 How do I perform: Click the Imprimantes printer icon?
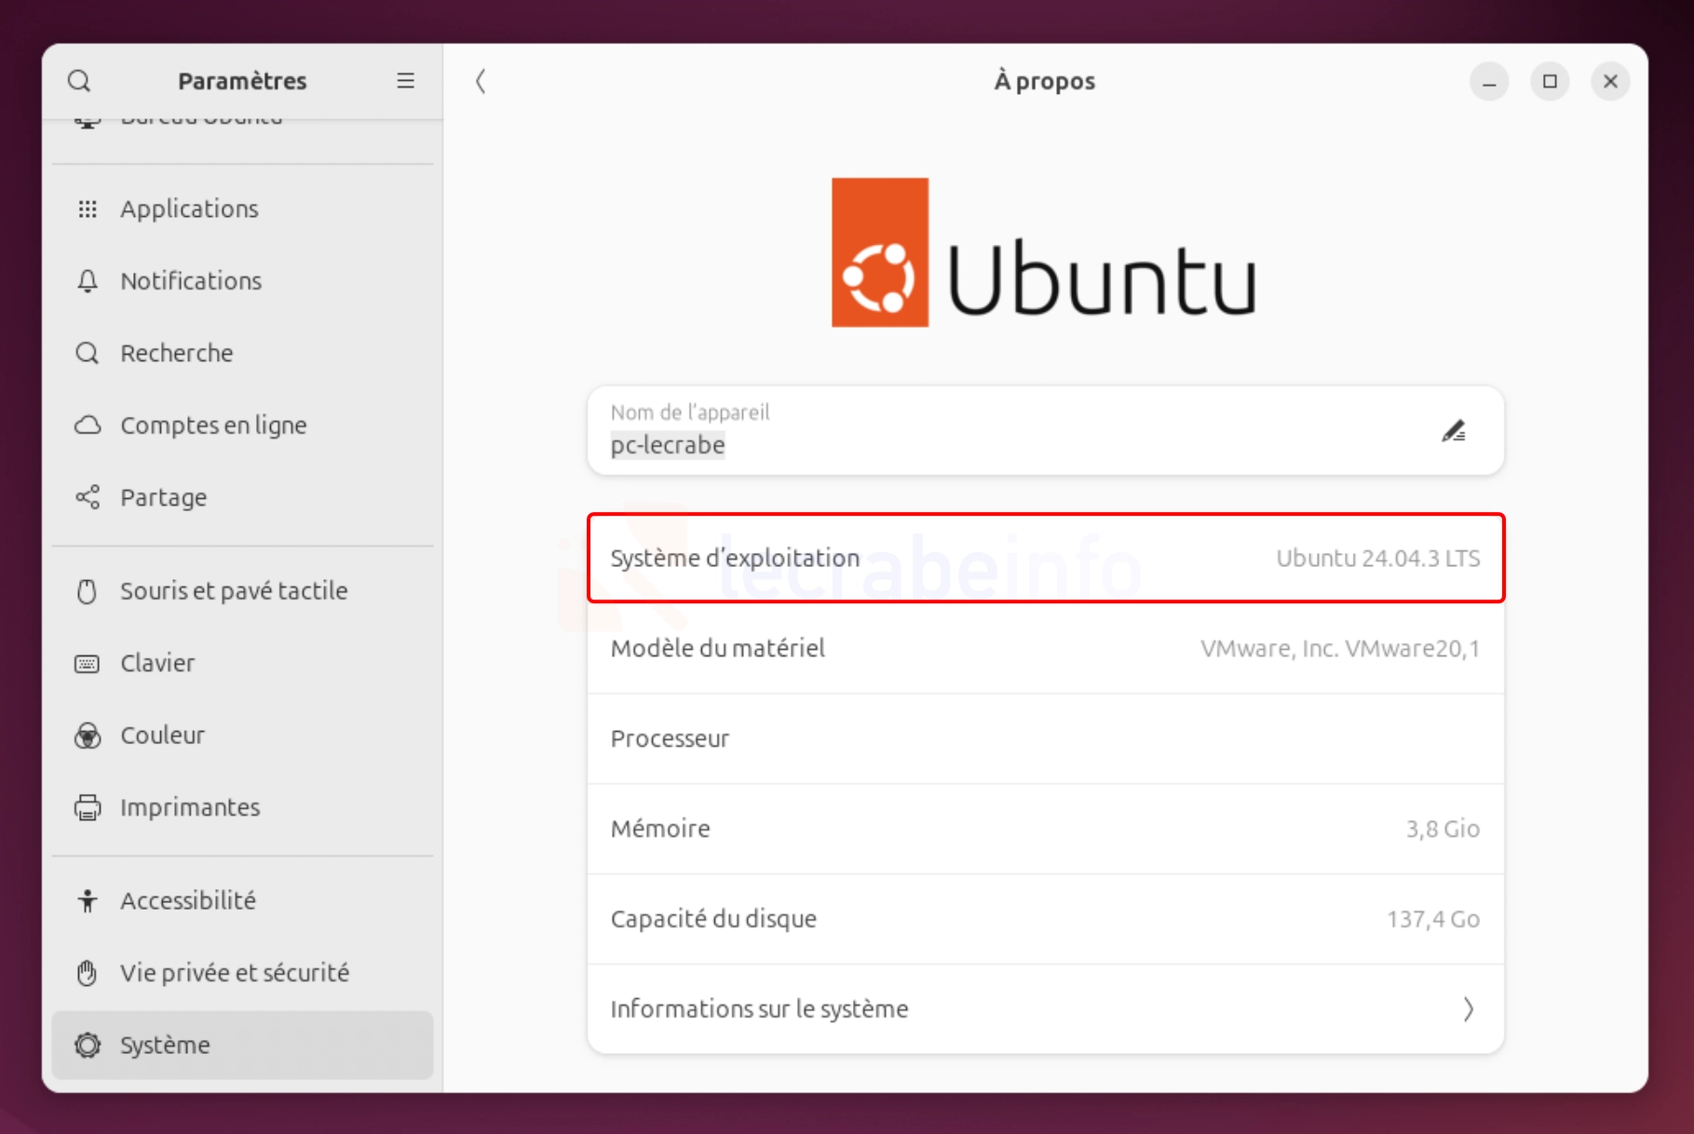(x=88, y=807)
